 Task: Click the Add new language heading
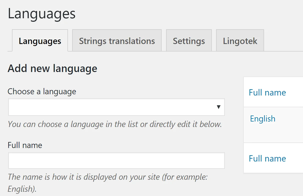tap(52, 68)
